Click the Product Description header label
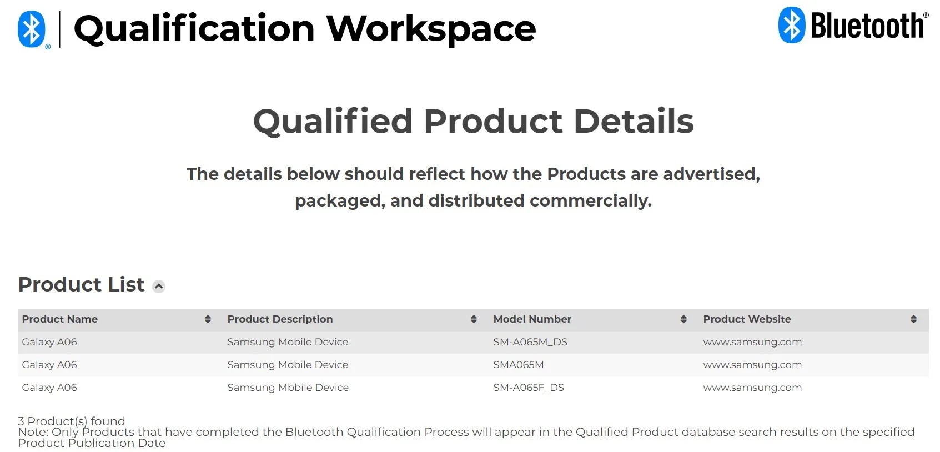This screenshot has width=940, height=452. click(280, 319)
